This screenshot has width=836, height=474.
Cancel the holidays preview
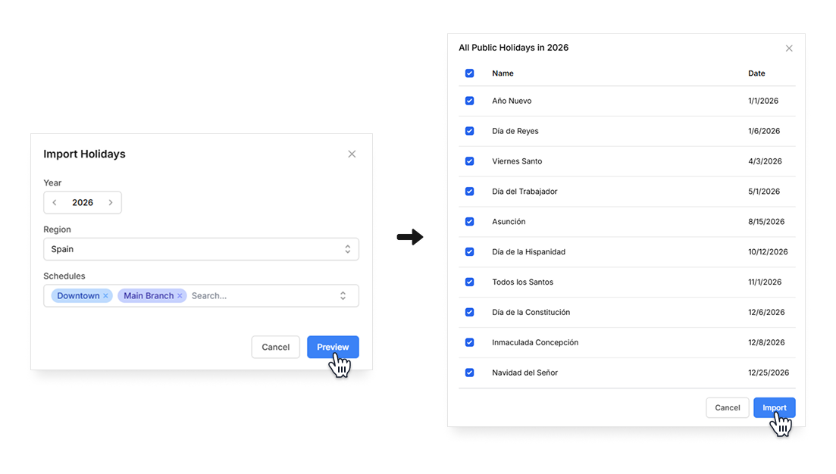tap(728, 407)
